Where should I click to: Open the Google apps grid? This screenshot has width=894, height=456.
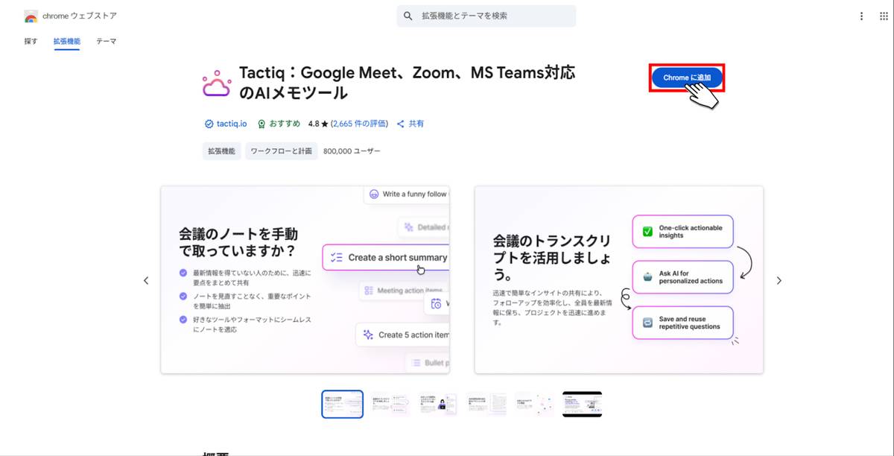click(884, 16)
